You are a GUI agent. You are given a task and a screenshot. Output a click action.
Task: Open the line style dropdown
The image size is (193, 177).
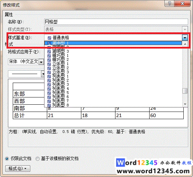(x=43, y=74)
